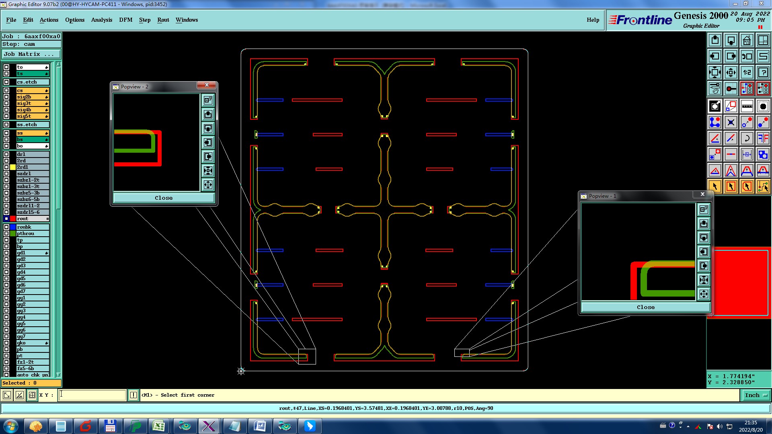Click Popview - 2 topmost toolbar icon
Screen dimensions: 772x434
208,100
